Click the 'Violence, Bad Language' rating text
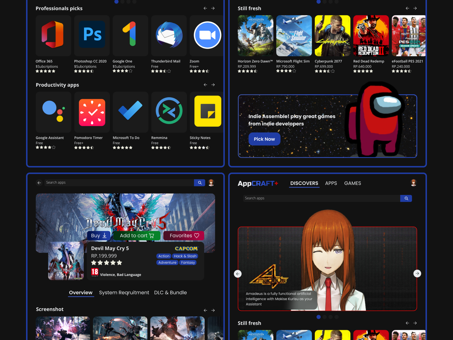 tap(121, 275)
